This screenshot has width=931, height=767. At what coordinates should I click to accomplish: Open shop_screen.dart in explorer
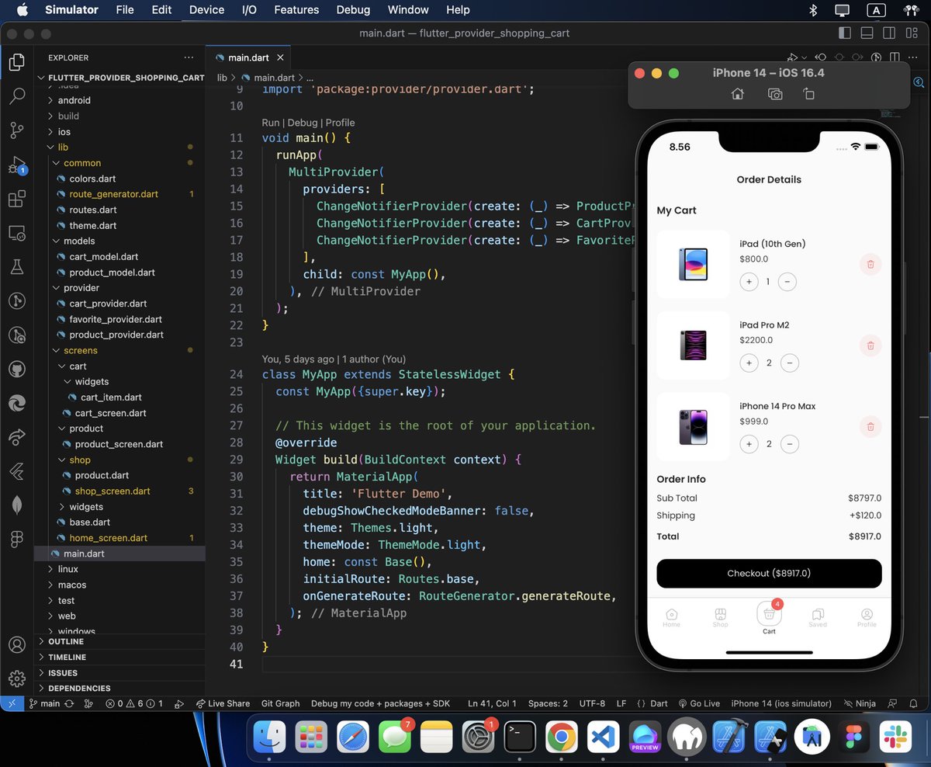[x=112, y=491]
